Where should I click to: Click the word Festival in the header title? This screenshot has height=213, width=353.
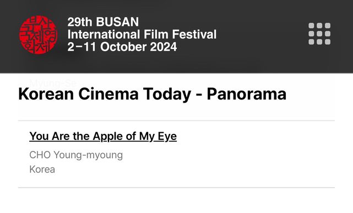[x=194, y=35]
